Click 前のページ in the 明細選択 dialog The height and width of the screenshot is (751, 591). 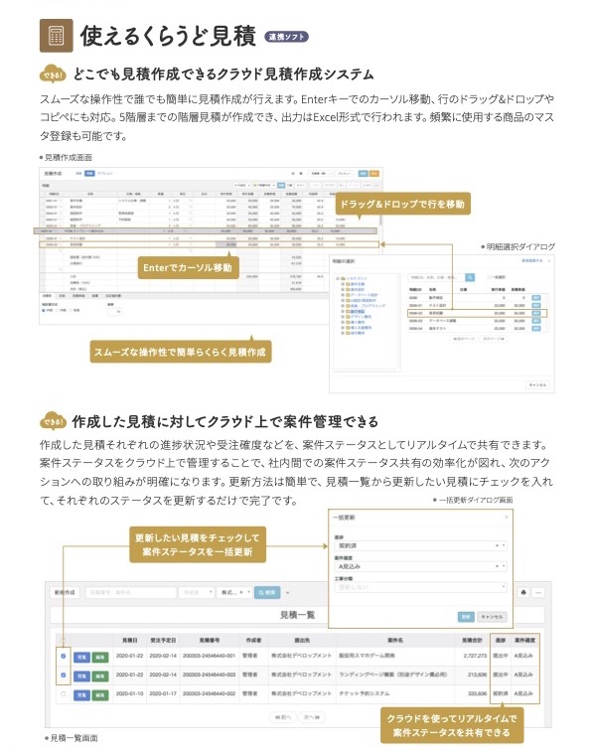tap(464, 339)
